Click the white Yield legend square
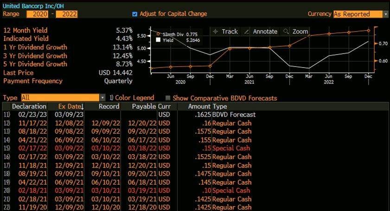 coord(158,40)
